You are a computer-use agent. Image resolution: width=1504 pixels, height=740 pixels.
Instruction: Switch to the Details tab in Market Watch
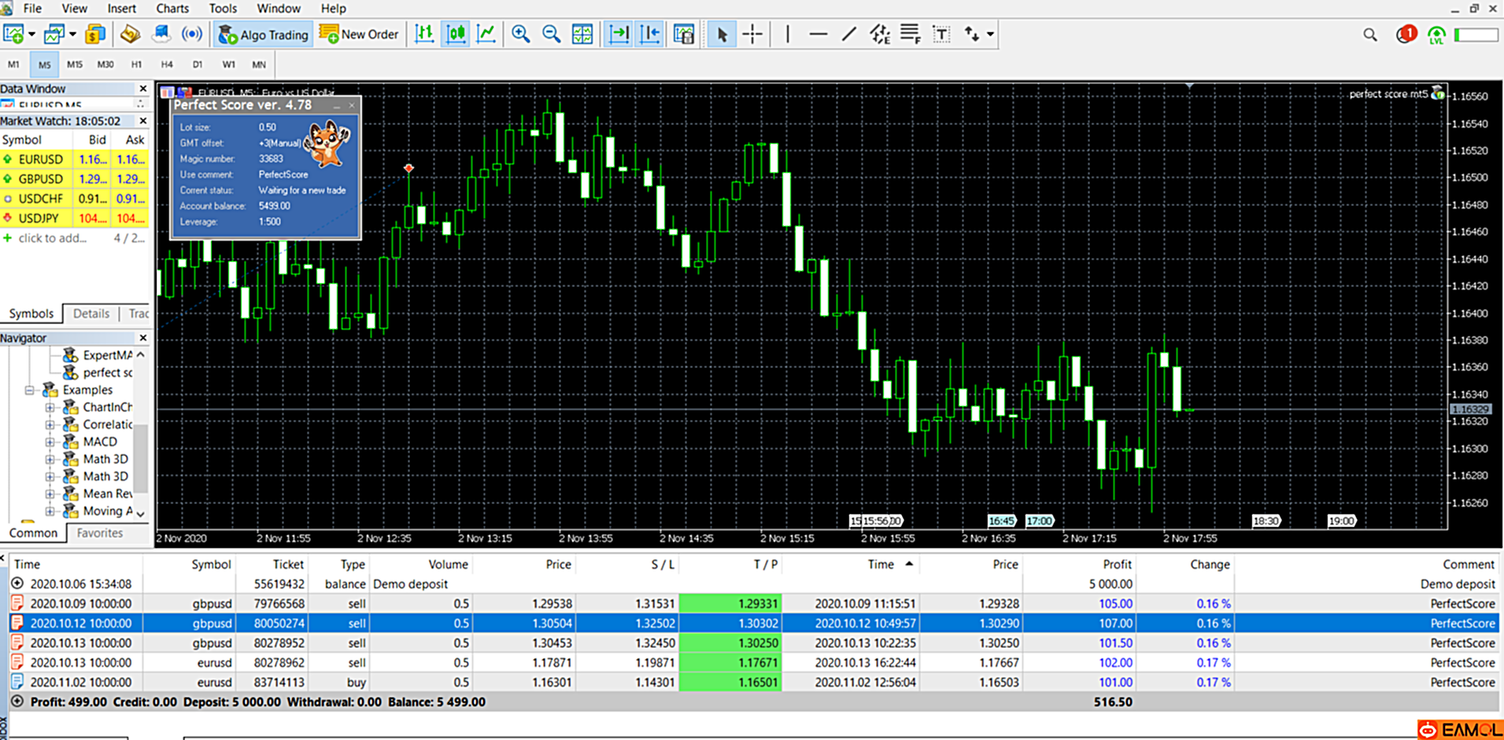pos(91,313)
